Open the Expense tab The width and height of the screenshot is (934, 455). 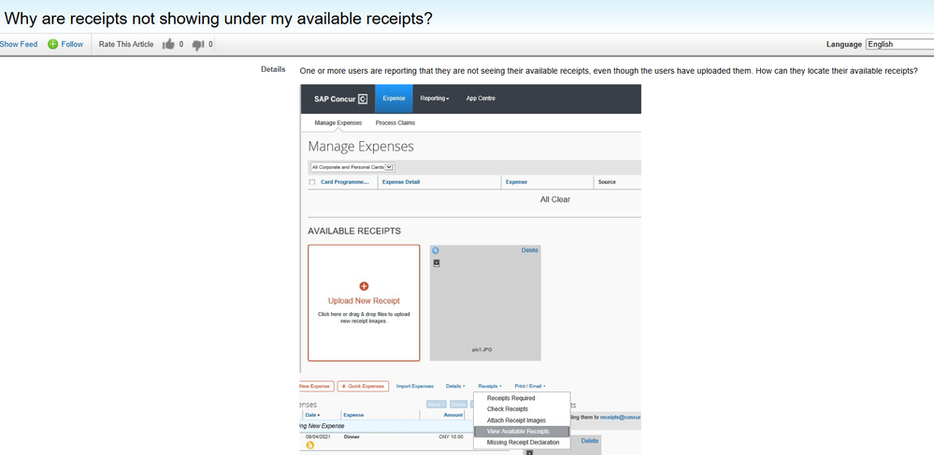(x=394, y=99)
